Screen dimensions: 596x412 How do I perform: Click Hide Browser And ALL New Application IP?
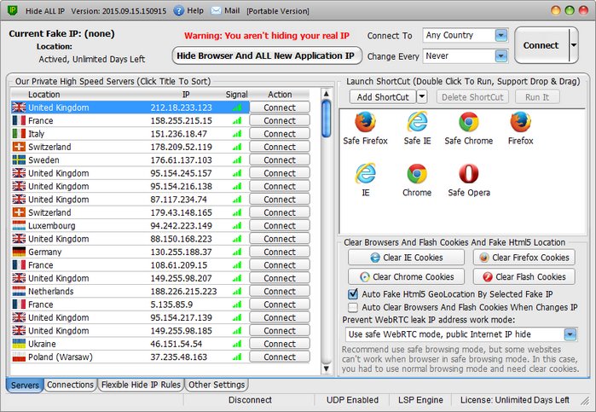[266, 56]
